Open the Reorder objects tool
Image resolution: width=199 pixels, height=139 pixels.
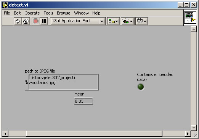141,21
